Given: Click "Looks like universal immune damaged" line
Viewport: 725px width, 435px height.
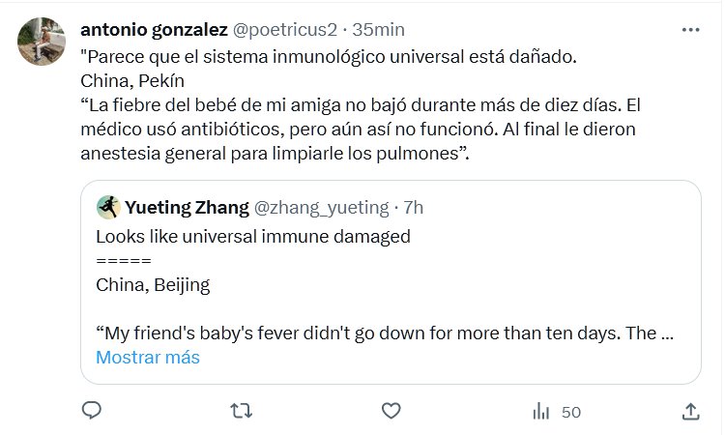Looking at the screenshot, I should tap(253, 236).
